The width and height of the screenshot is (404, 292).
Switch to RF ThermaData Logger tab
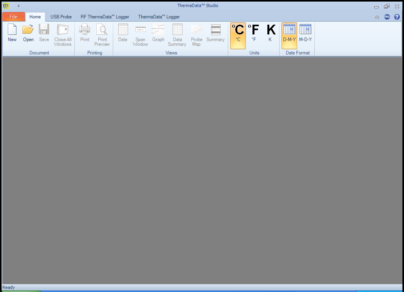[105, 17]
